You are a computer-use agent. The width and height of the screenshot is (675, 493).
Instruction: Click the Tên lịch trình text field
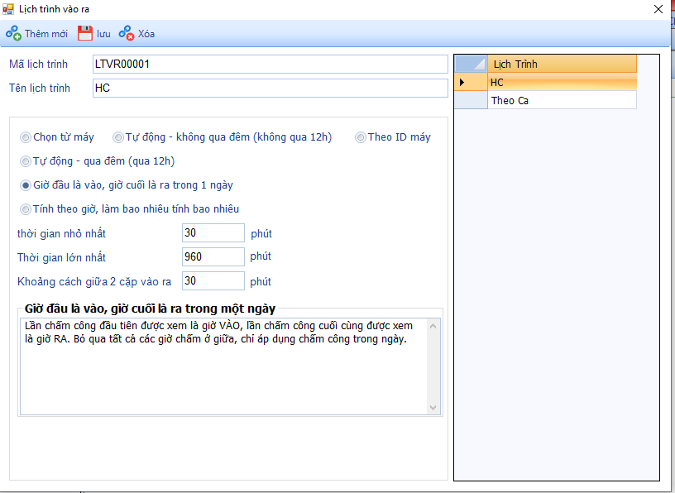pos(270,88)
